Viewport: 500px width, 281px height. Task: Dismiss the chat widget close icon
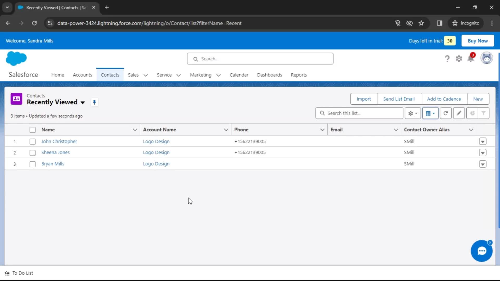[x=490, y=242]
